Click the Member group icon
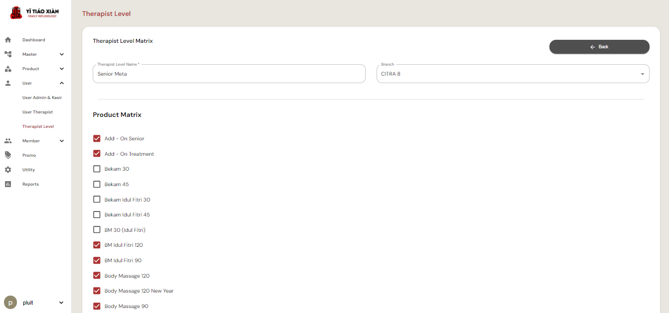 pyautogui.click(x=8, y=141)
